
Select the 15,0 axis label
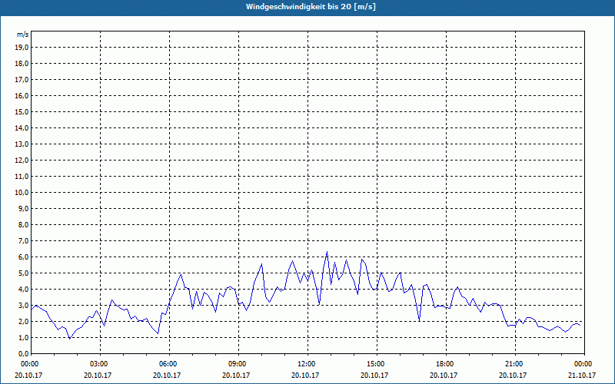[22, 111]
